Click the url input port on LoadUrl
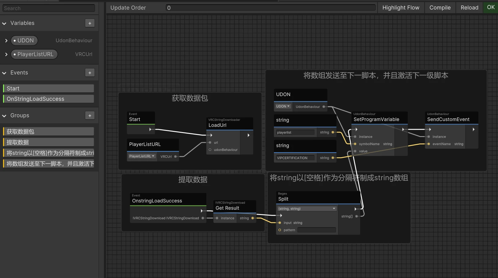498x278 pixels. [210, 143]
